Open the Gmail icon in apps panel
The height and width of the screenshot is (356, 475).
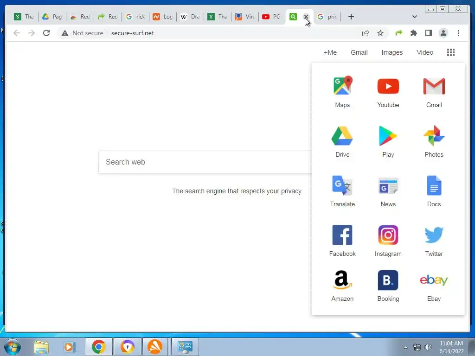(x=434, y=86)
